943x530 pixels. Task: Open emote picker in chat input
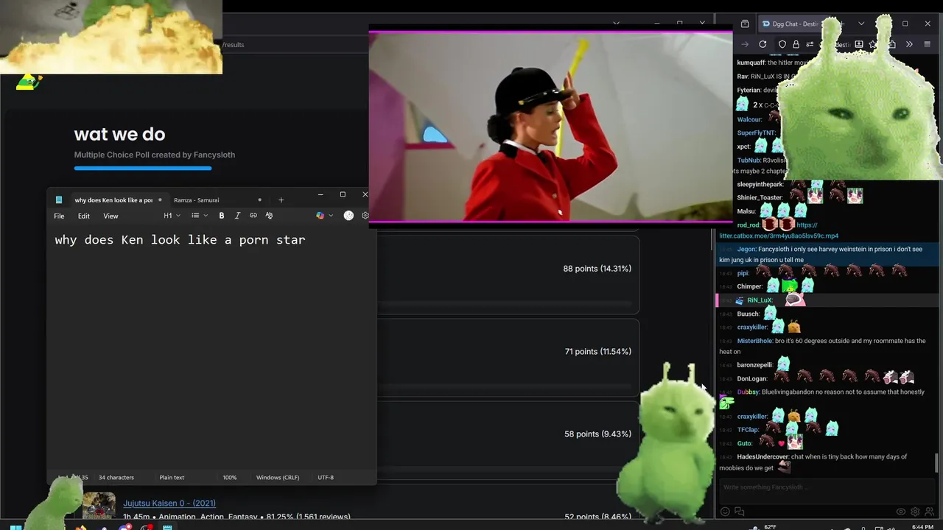point(725,512)
